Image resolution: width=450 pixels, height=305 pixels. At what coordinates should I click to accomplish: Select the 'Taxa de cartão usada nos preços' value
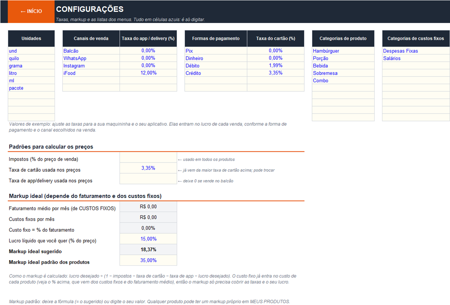(148, 168)
